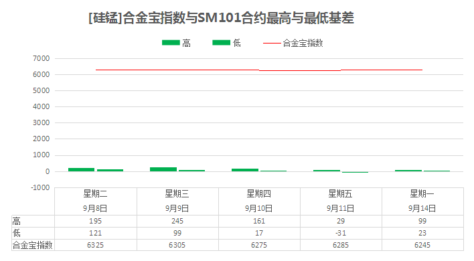Select the 低 bar for 星期三
474x261 pixels.
pyautogui.click(x=191, y=171)
